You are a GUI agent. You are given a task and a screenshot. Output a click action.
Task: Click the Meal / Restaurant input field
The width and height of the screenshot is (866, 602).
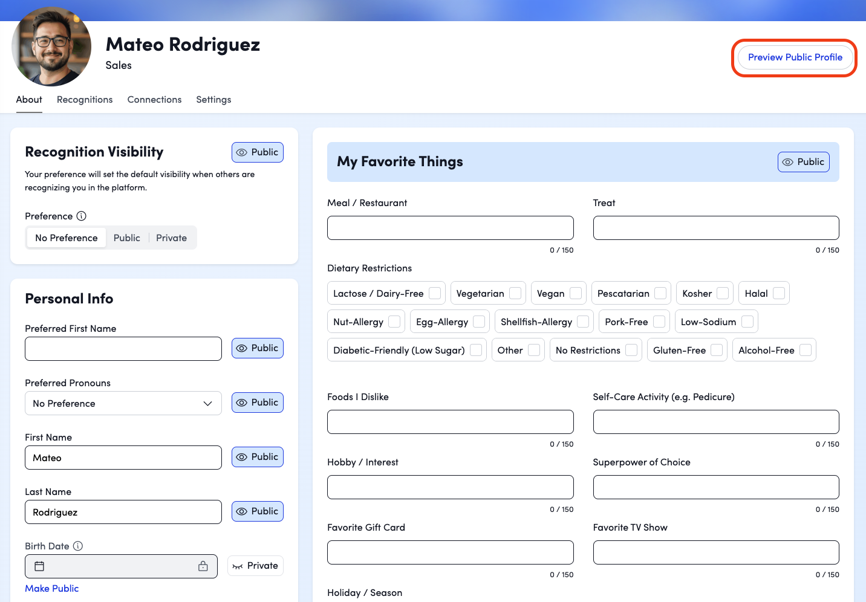pyautogui.click(x=450, y=228)
